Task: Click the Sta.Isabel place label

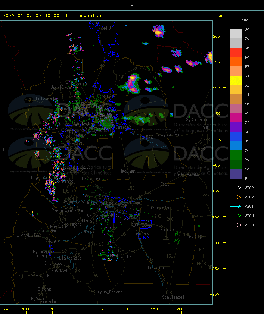Action: click(x=173, y=297)
